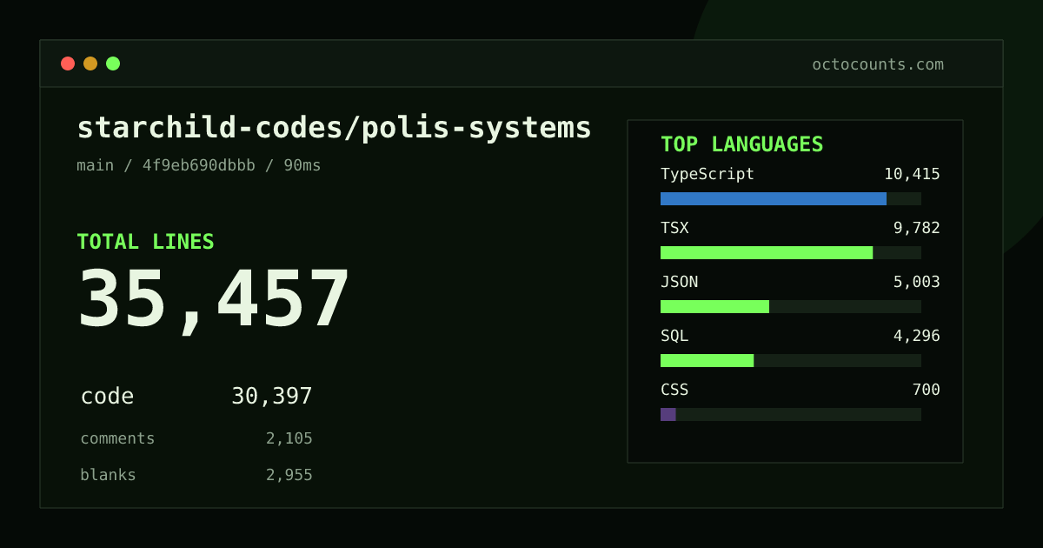Click the red close dot
The height and width of the screenshot is (548, 1043).
click(68, 63)
